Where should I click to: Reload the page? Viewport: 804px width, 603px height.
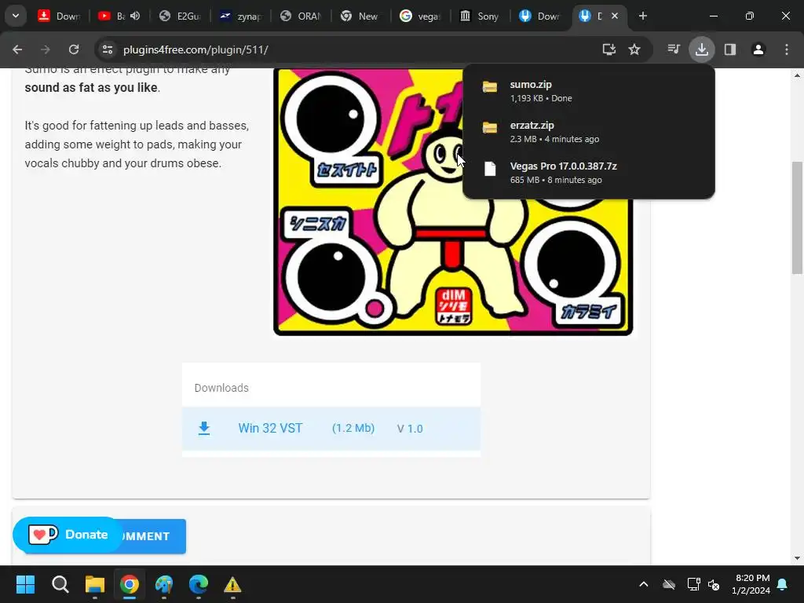click(x=74, y=49)
